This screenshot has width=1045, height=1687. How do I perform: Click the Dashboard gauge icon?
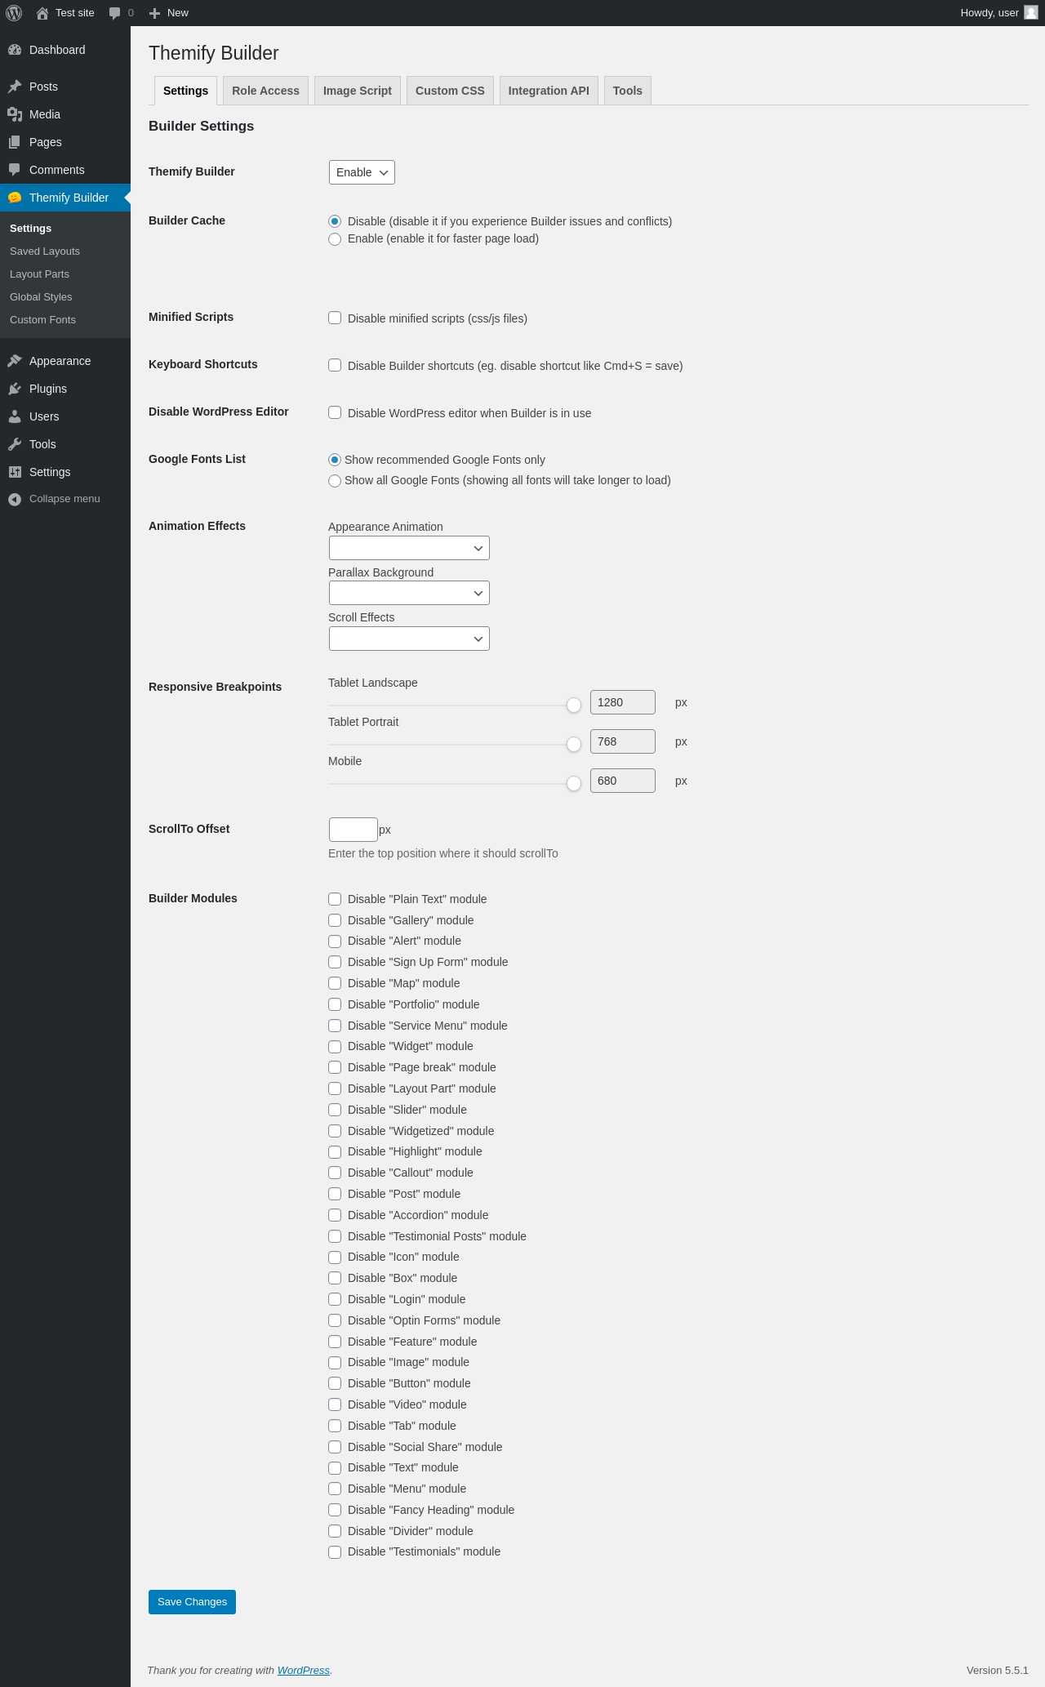click(15, 50)
